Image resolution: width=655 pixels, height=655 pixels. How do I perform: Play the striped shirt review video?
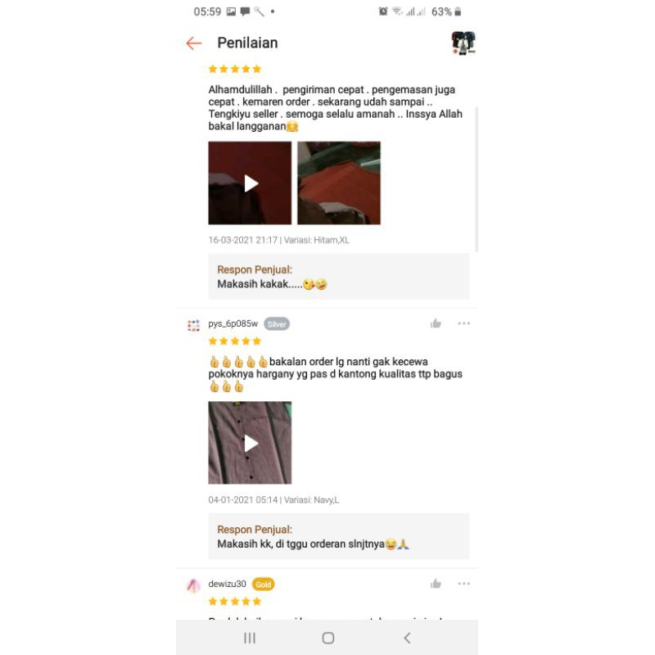pos(250,443)
